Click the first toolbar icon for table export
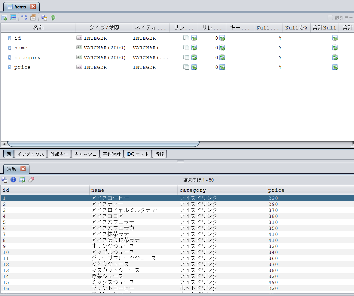Screen dimensions: 354x296 (x=5, y=18)
